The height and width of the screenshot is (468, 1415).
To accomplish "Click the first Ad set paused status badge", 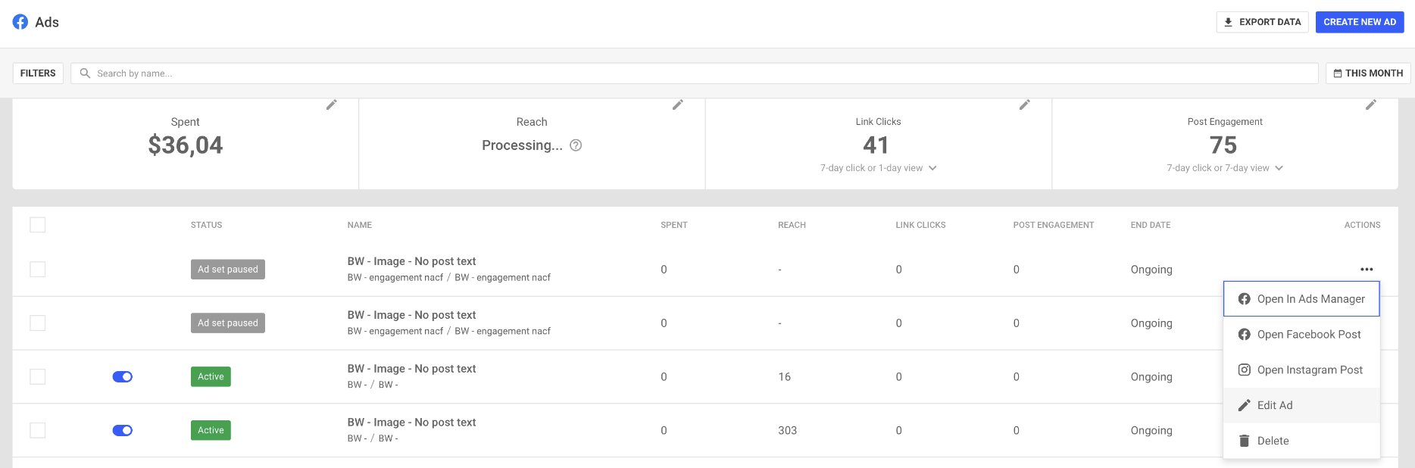I will click(228, 270).
